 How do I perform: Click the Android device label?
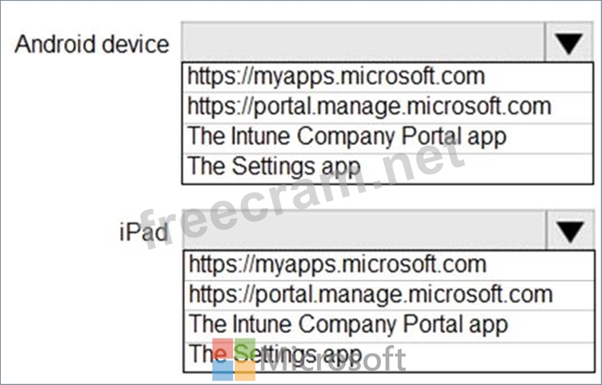click(92, 44)
